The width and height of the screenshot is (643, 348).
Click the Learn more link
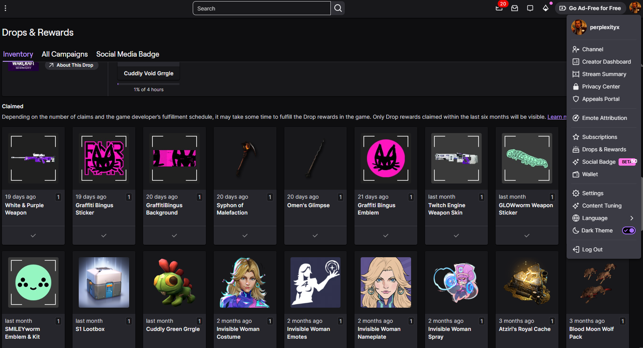click(x=557, y=117)
